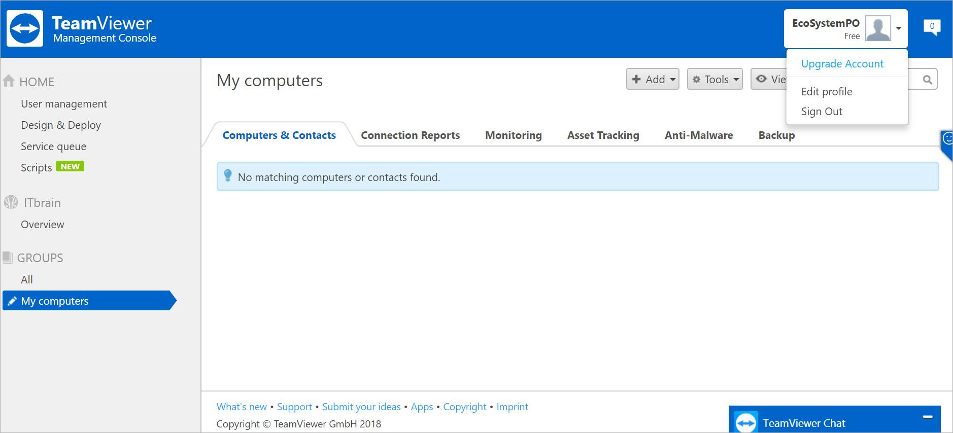Open the Apps footer link

tap(422, 407)
